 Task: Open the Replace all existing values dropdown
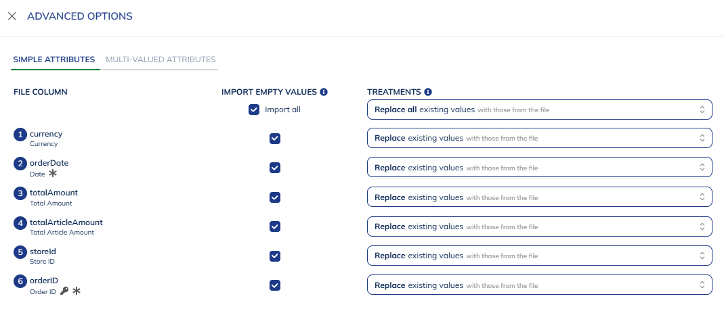539,109
